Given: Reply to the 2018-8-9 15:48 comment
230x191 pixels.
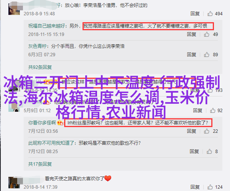Looking at the screenshot, I should 195,14.
